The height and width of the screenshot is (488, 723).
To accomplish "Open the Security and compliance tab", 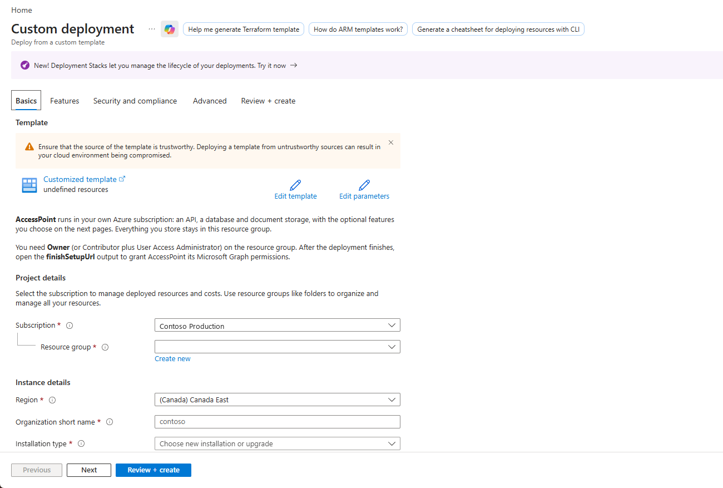I will (135, 101).
